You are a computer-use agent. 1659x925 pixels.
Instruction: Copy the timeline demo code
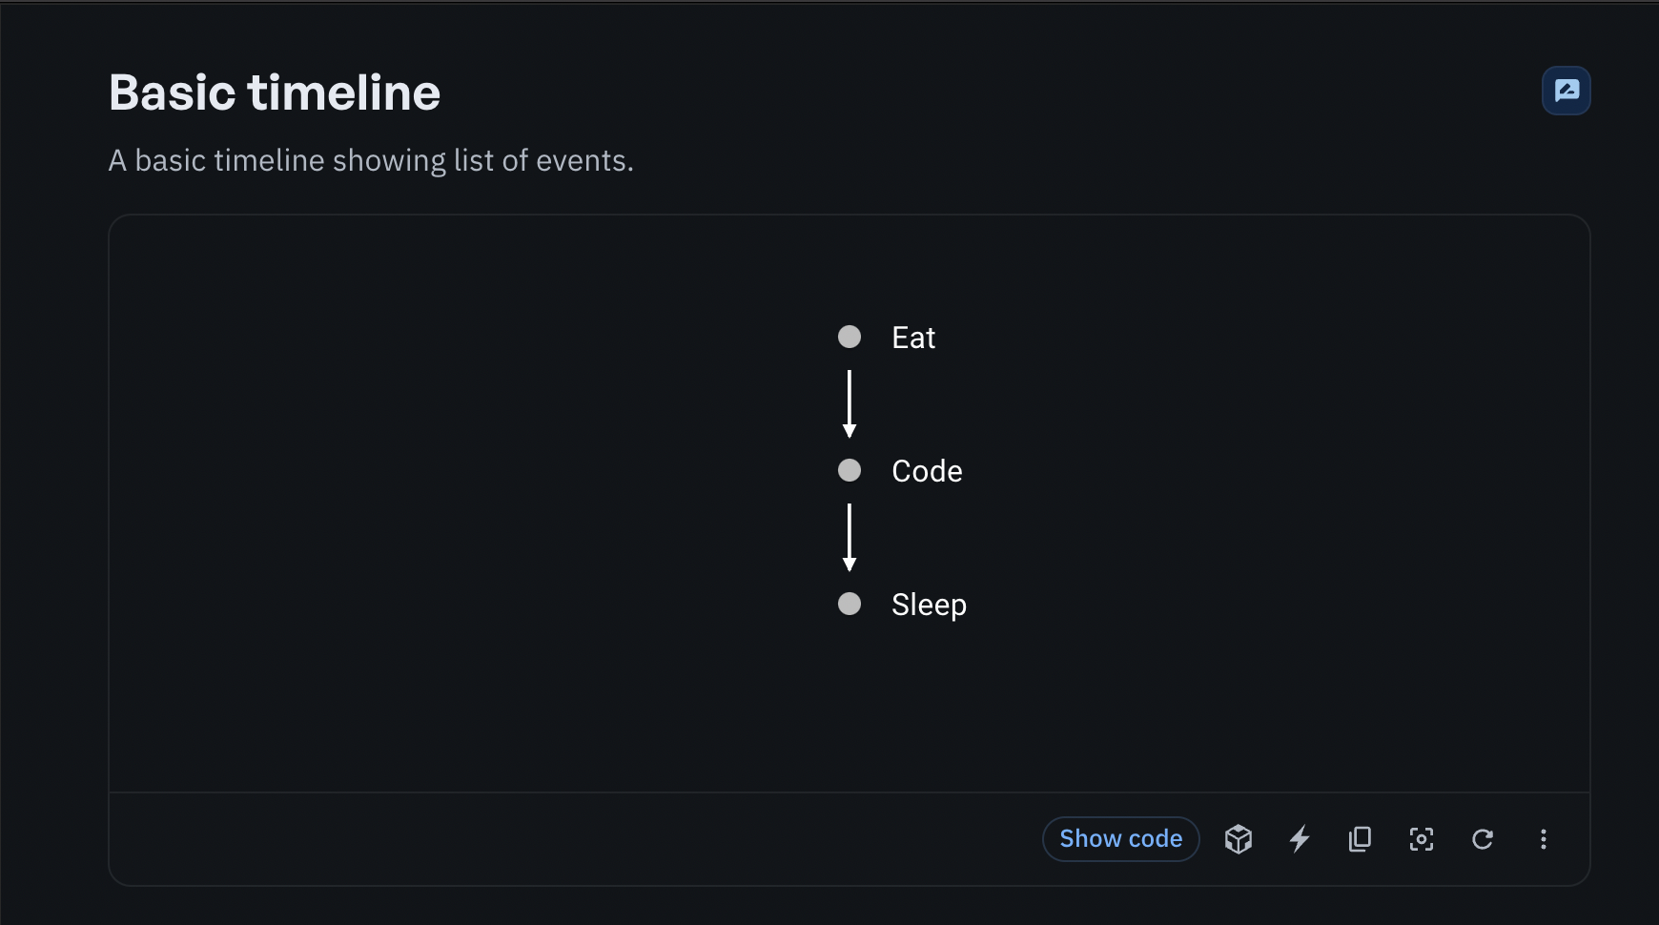[1361, 839]
